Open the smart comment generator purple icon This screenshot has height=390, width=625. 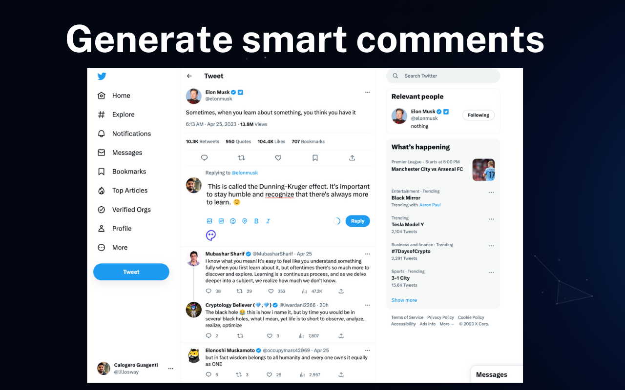210,235
